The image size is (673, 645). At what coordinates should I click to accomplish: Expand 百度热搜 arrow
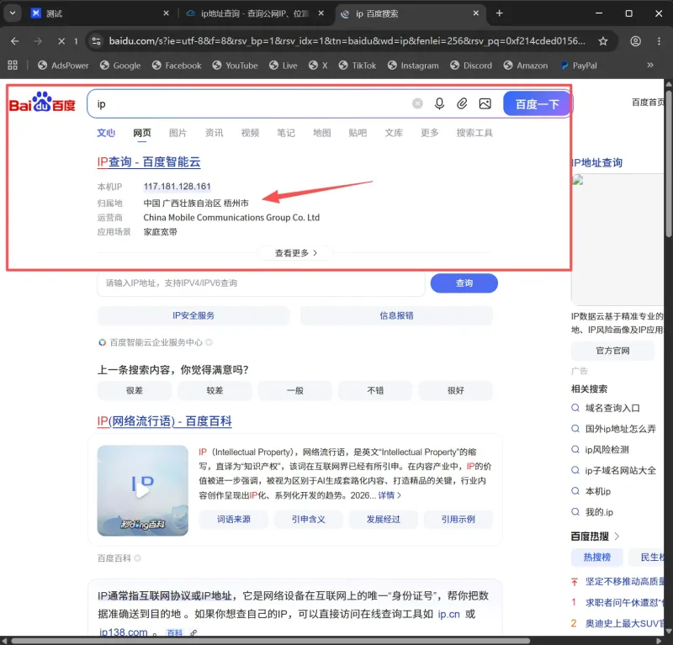(617, 536)
